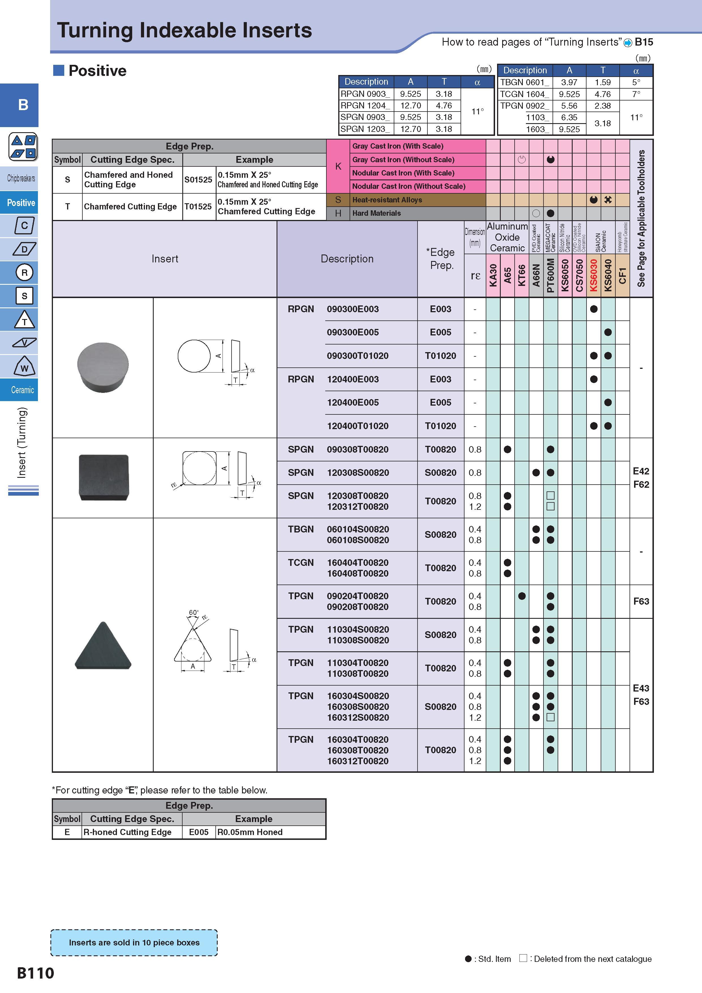
Task: Click description '160312T00820'
Action: pyautogui.click(x=358, y=761)
